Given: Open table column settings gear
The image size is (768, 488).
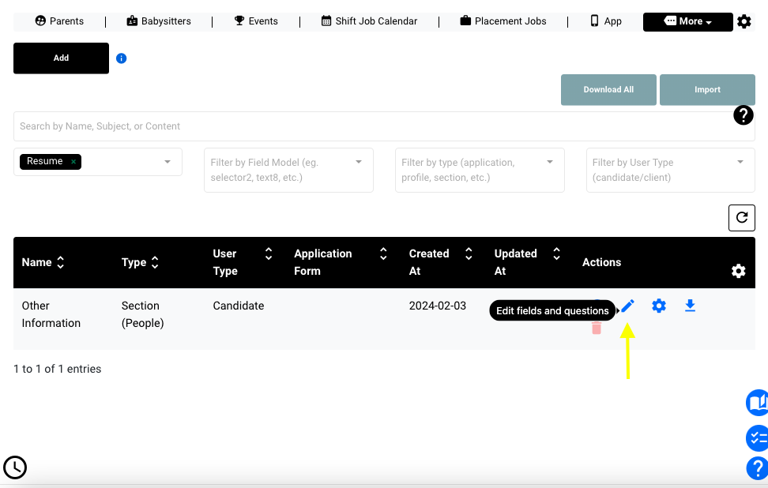Looking at the screenshot, I should pos(738,271).
